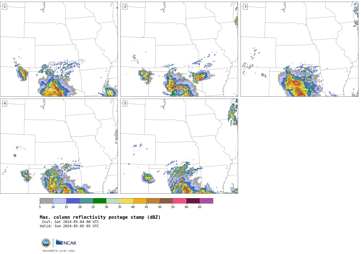Click the Init: Sat 2024-05-04 00 UTC text
Viewport: 361px width, 254px height.
[71, 222]
